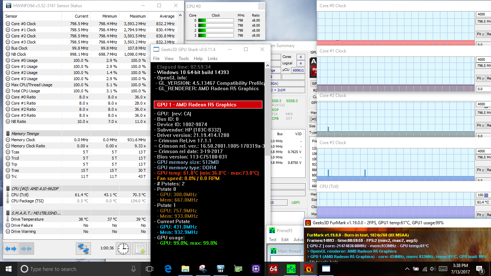This screenshot has width=491, height=276.
Task: Open the Windows Start menu
Action: [9, 269]
